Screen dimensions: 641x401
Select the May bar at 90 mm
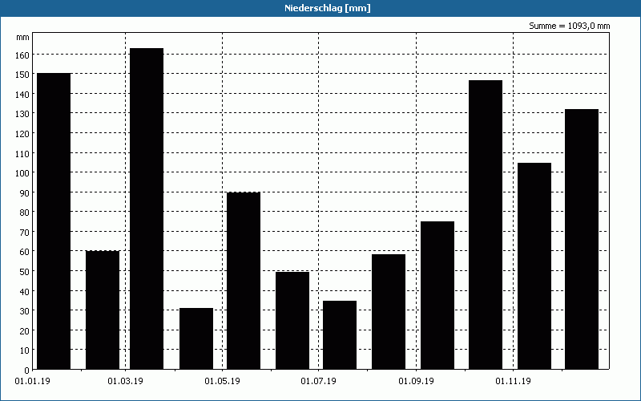pos(244,281)
